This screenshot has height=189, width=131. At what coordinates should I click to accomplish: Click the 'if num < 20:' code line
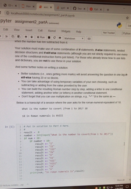[x=32, y=138]
